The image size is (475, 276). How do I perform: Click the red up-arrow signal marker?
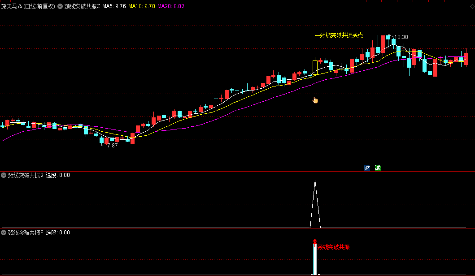[315, 242]
